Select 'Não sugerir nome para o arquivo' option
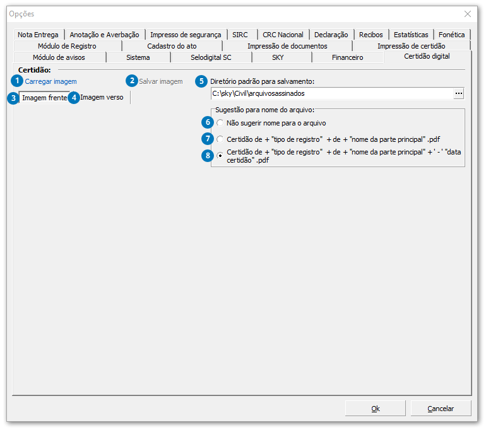 [272, 123]
